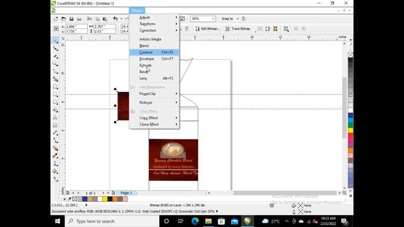The width and height of the screenshot is (404, 227).
Task: Expand the Clone Effect submenu
Action: point(154,124)
